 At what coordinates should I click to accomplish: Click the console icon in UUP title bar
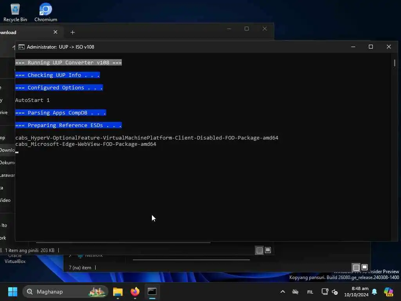(x=22, y=47)
